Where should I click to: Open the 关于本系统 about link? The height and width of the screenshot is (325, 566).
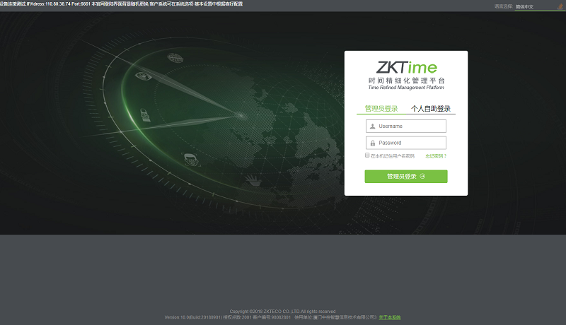click(390, 317)
